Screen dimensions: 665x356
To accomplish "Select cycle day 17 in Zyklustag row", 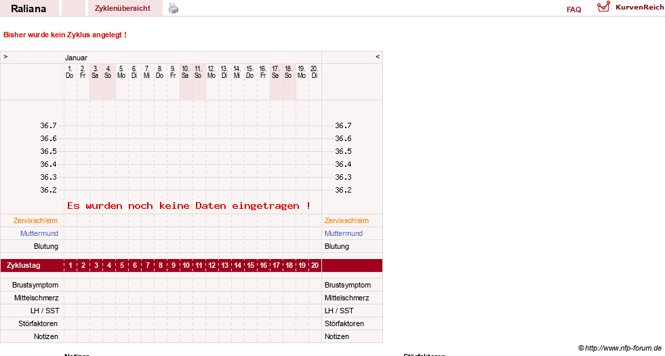I will tap(276, 266).
